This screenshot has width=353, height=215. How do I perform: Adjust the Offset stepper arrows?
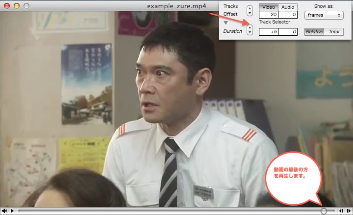click(x=250, y=11)
